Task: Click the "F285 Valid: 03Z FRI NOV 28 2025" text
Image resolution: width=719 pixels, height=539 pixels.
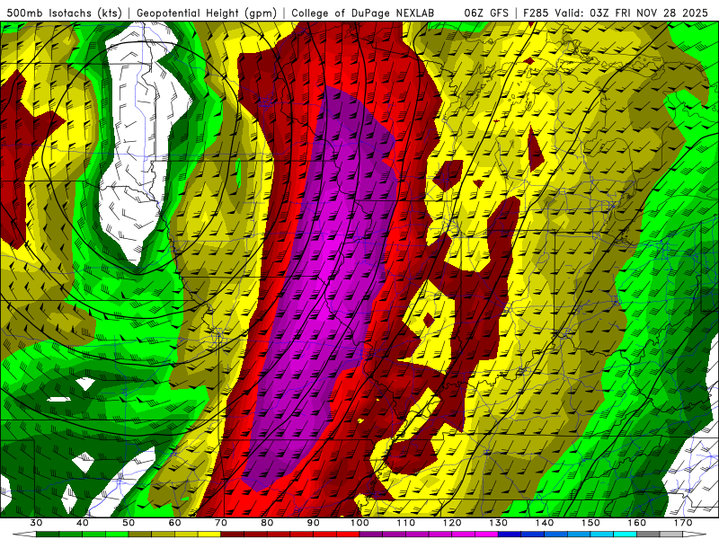Action: point(615,13)
